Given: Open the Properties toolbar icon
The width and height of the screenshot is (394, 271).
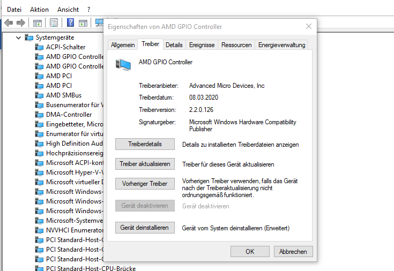Looking at the screenshot, I should click(x=54, y=23).
